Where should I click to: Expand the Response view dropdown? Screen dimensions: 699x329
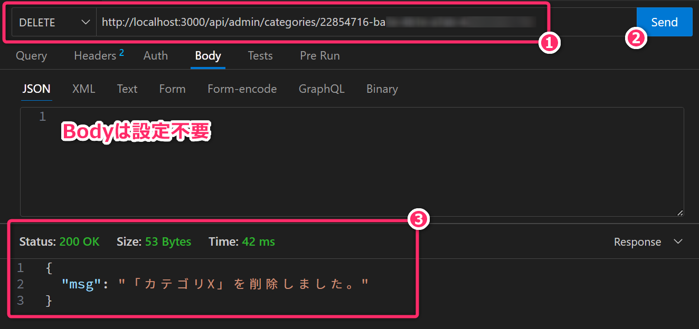click(648, 242)
